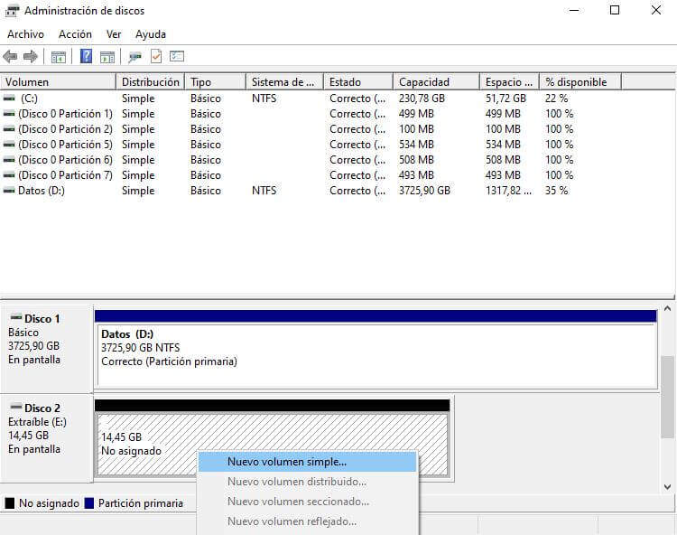The image size is (677, 535).
Task: Click the 1317,82 ... free space cell
Action: pos(508,191)
